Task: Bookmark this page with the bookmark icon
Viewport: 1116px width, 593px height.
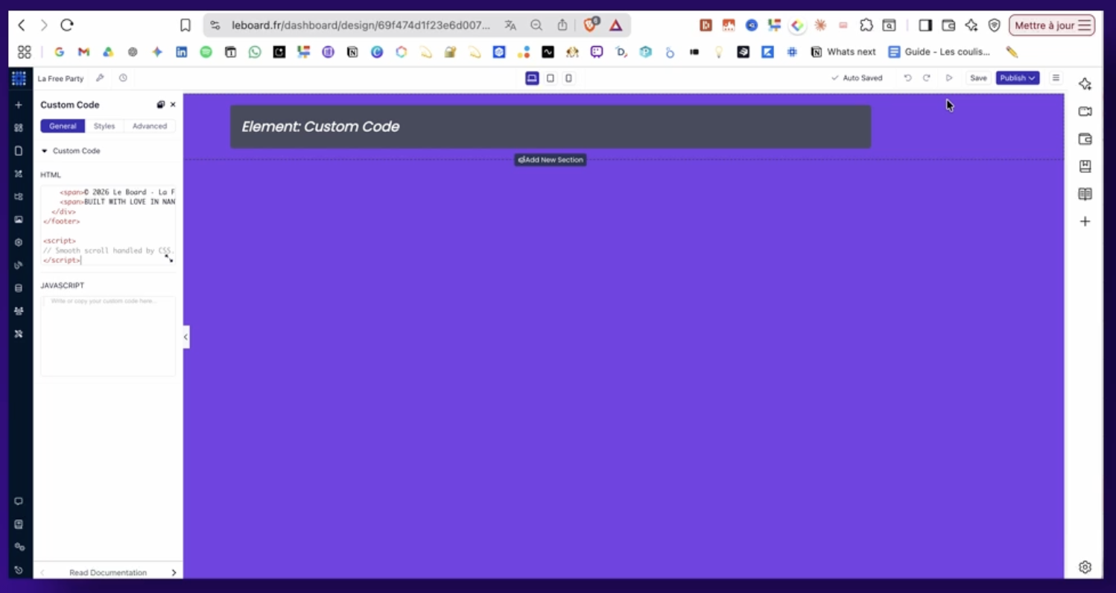Action: point(186,25)
